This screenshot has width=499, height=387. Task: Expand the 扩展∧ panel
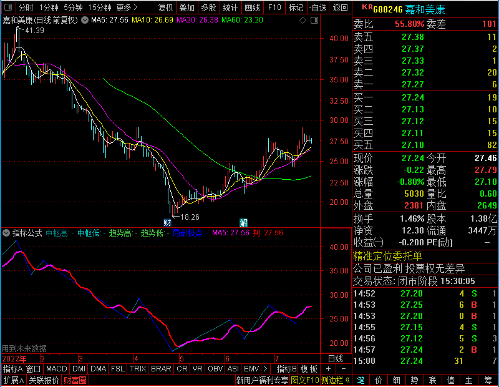14,380
